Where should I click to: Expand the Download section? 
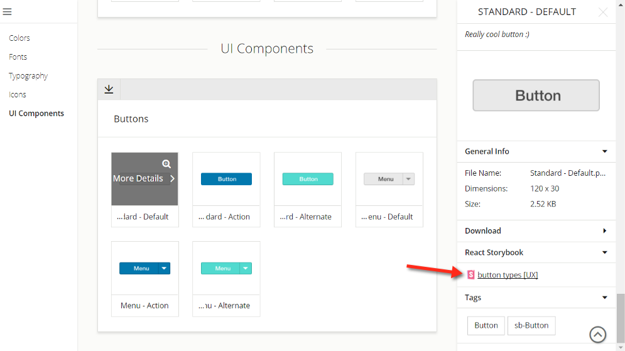pos(604,230)
